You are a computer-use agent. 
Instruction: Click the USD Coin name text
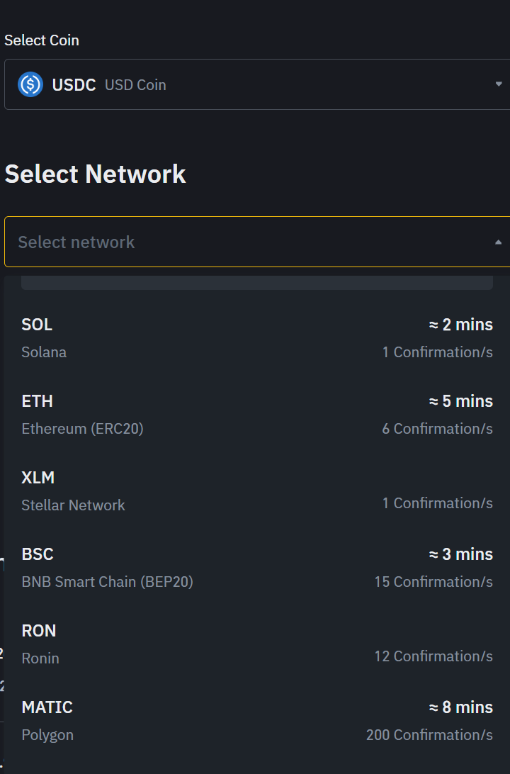point(135,85)
